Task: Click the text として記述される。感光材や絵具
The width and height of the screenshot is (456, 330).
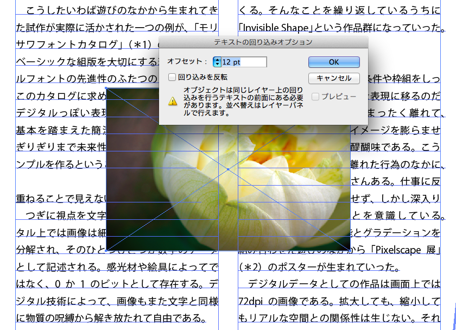Action: point(92,267)
